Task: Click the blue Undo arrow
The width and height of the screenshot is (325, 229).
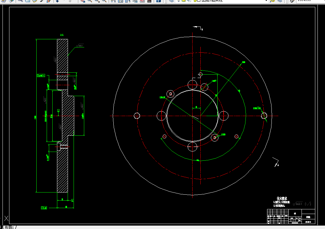Action: (x=57, y=1)
